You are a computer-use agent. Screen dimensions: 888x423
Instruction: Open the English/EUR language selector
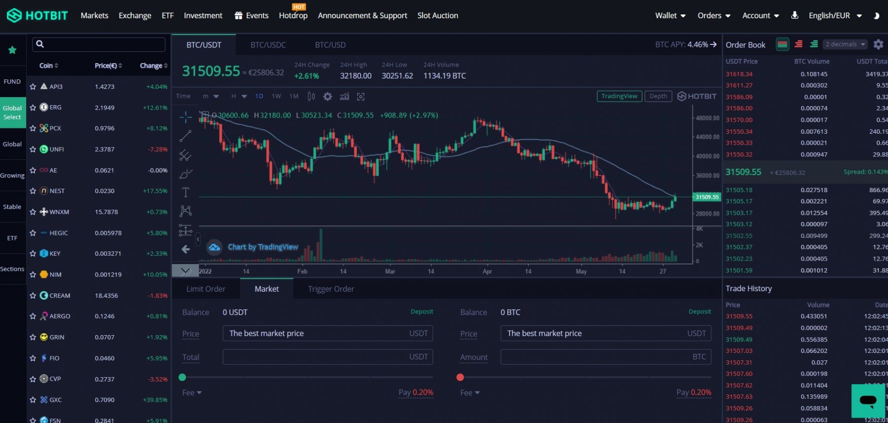point(835,16)
